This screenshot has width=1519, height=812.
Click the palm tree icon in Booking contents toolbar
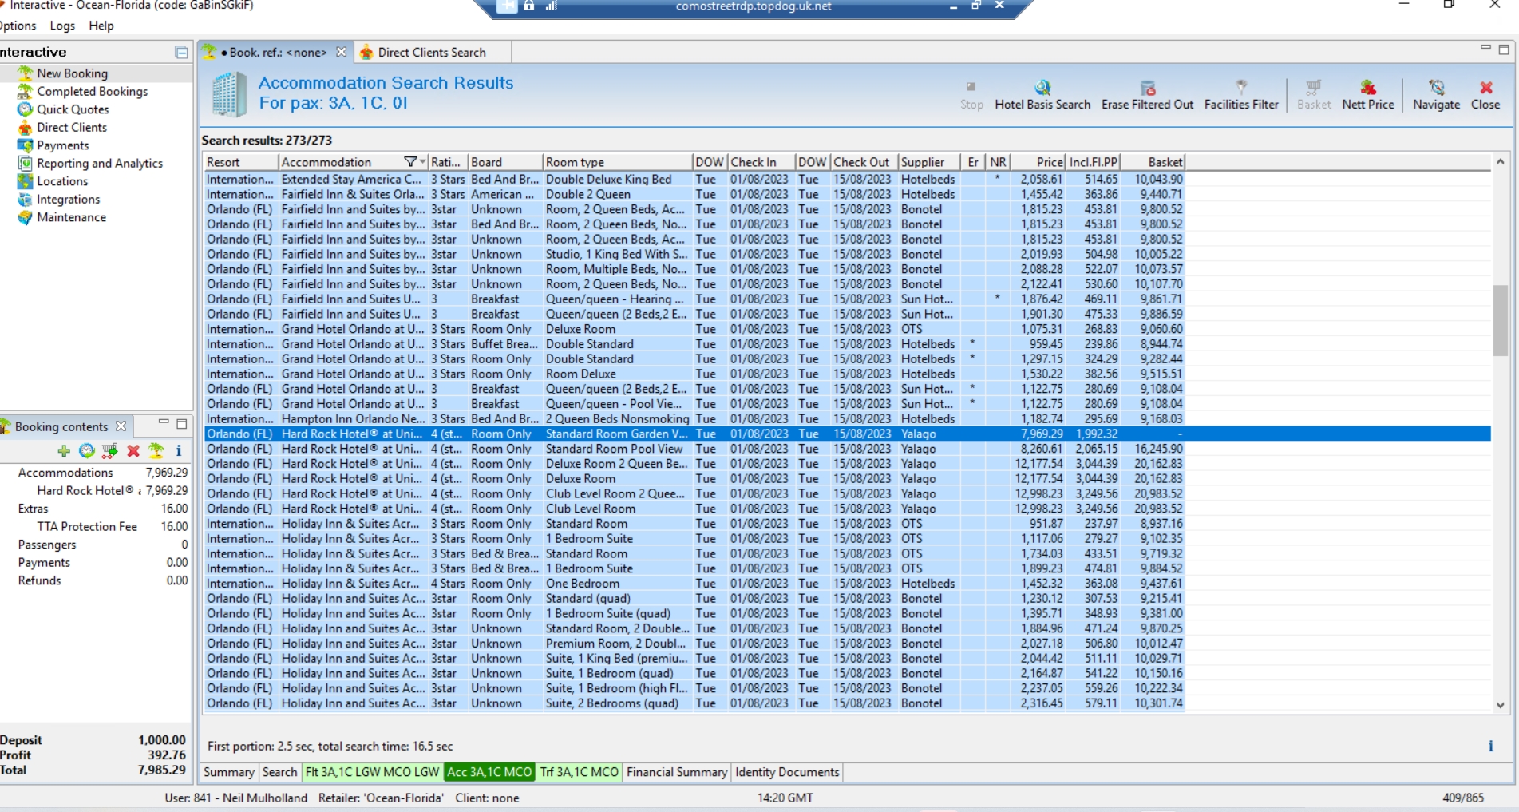point(156,451)
